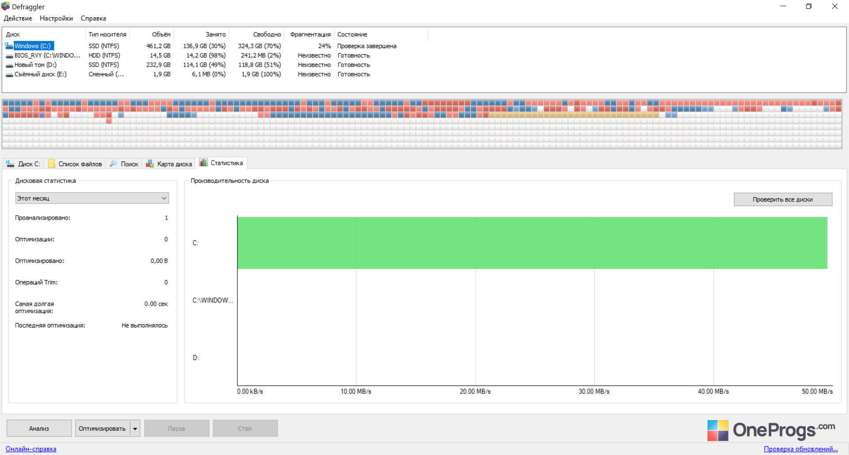Click the Новый том (D:) drive icon
Screen dimensions: 849x455
click(x=9, y=65)
